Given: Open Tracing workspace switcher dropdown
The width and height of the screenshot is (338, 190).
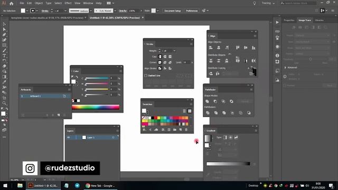Looking at the screenshot, I should point(268,3).
